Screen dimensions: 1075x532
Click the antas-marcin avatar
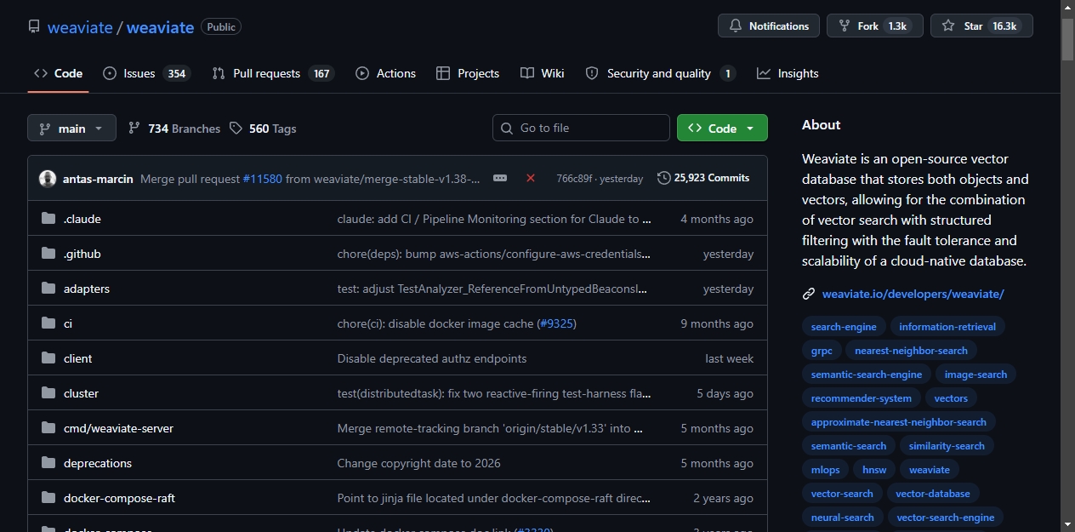click(48, 178)
